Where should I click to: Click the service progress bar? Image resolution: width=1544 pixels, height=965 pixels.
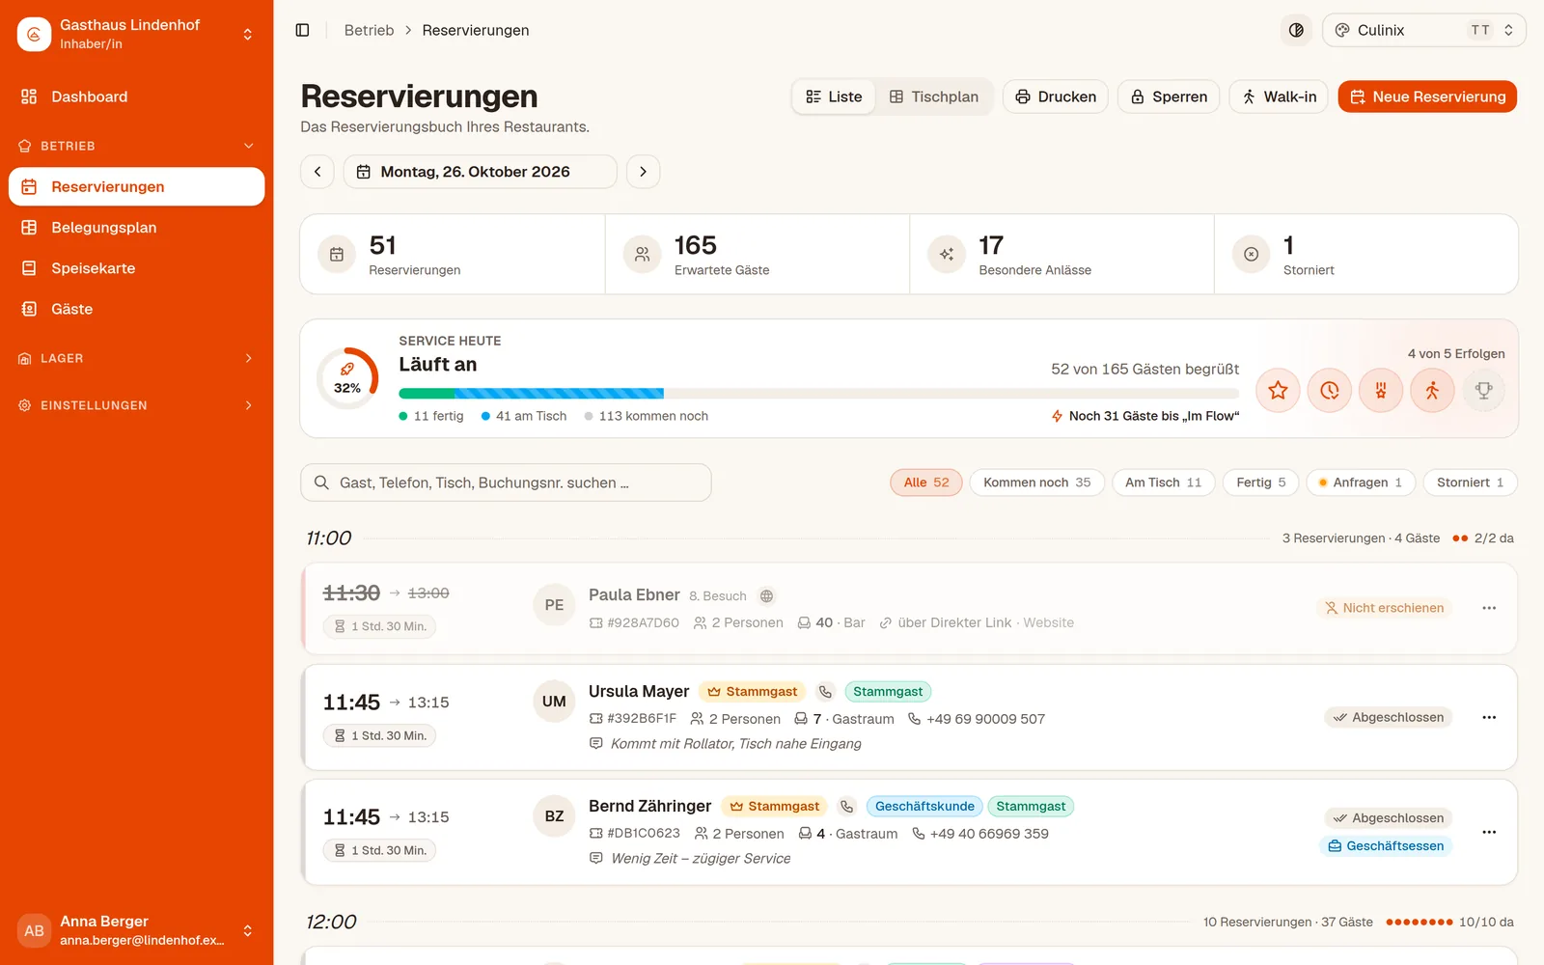818,394
